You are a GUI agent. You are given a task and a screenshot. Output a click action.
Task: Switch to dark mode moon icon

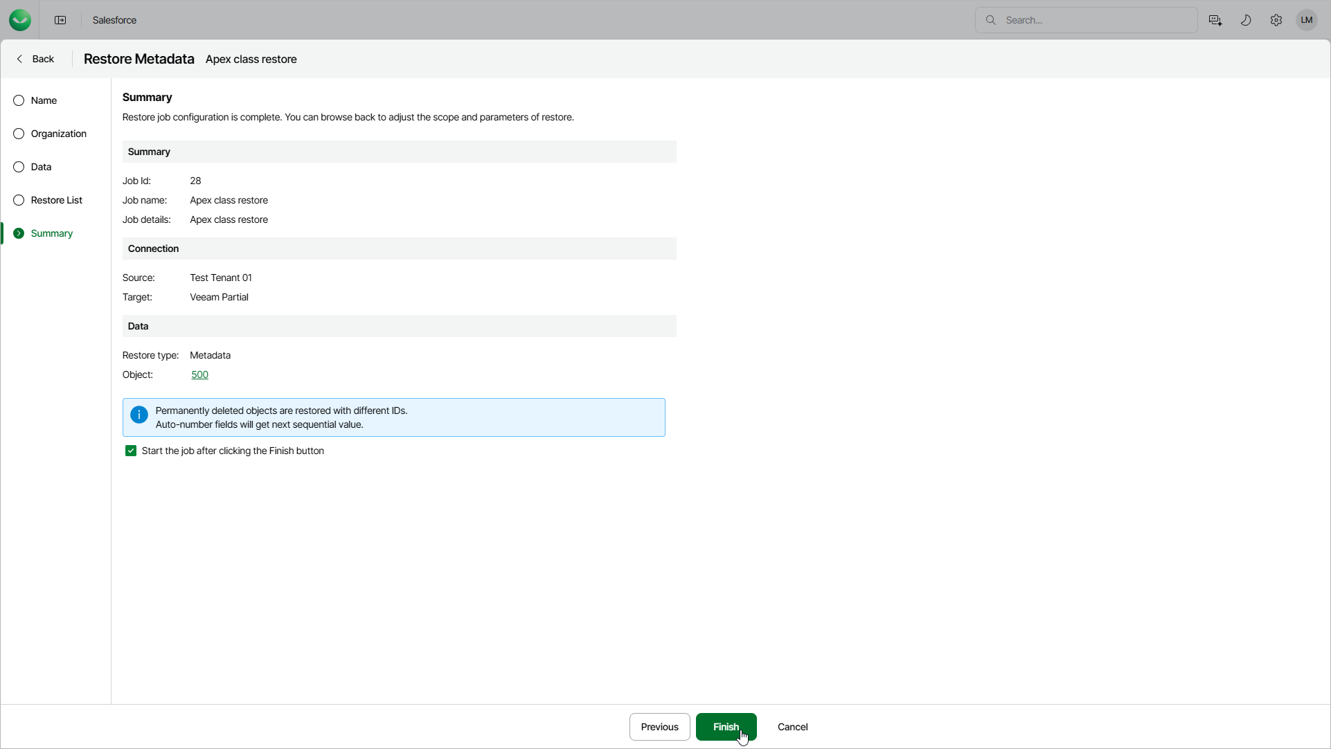pyautogui.click(x=1246, y=20)
